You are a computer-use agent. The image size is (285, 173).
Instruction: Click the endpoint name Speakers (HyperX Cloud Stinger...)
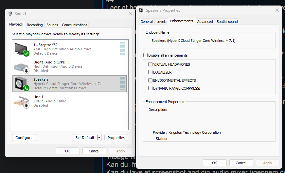click(193, 41)
